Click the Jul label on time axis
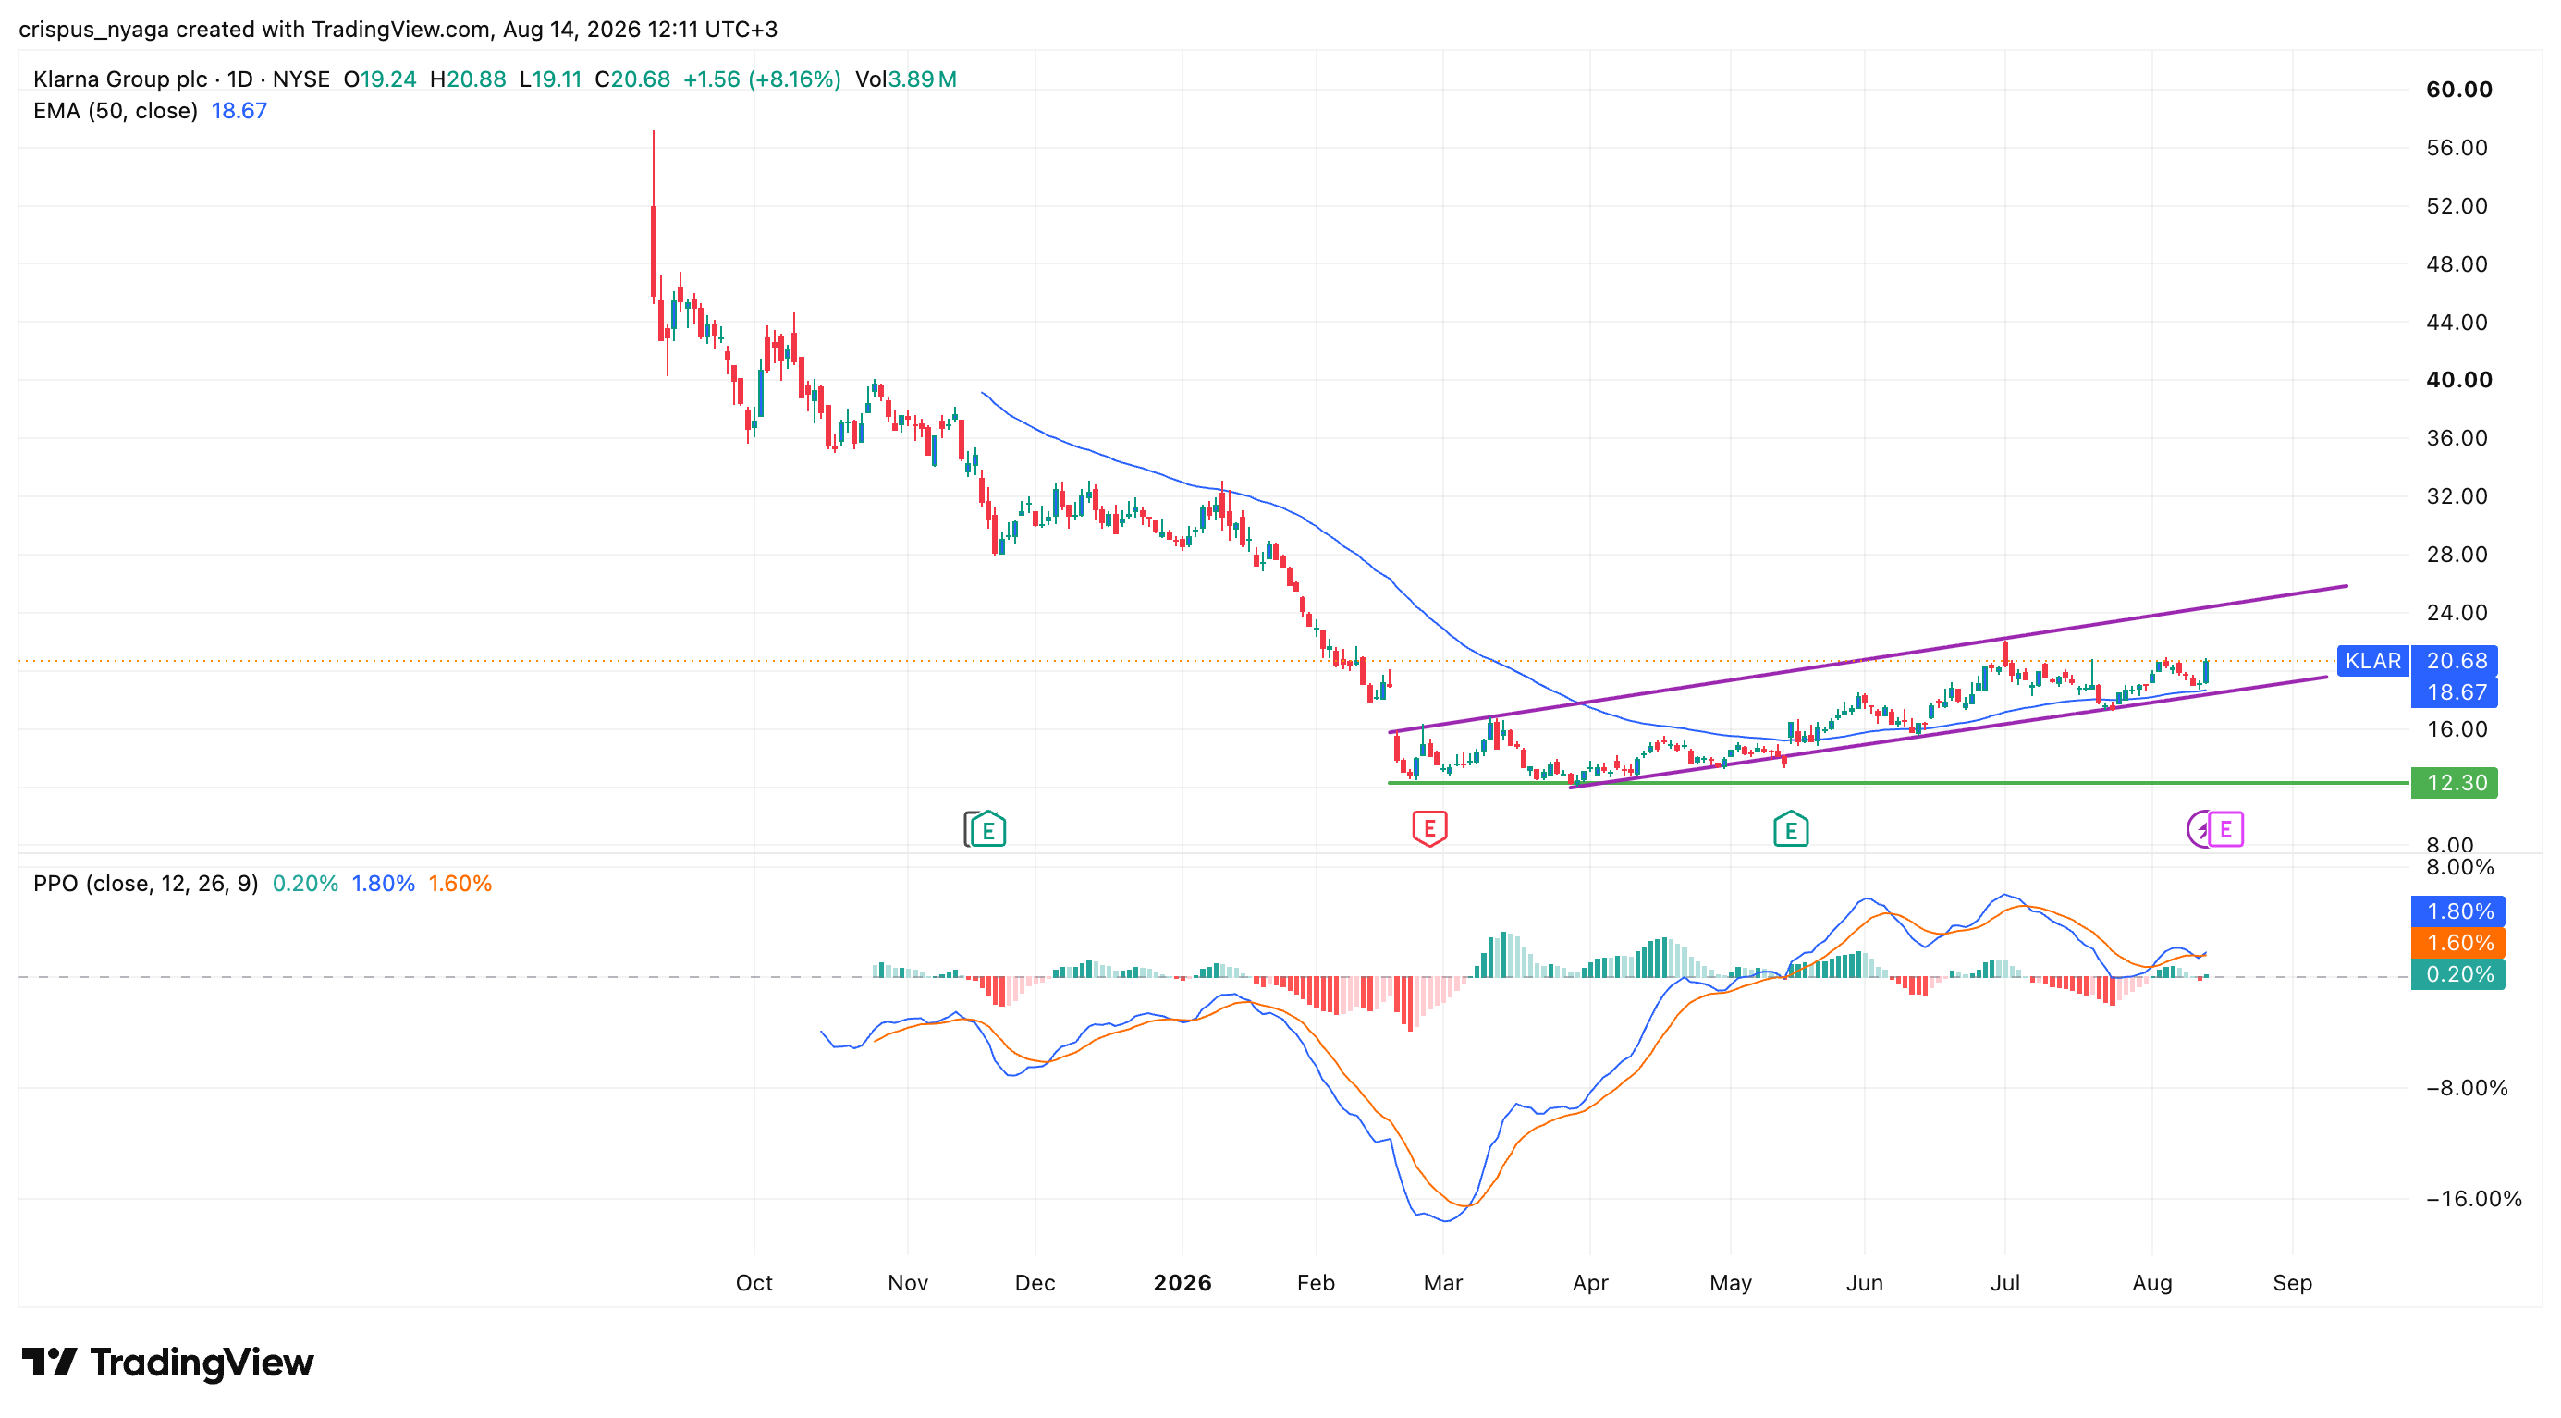This screenshot has width=2561, height=1418. (x=2004, y=1283)
